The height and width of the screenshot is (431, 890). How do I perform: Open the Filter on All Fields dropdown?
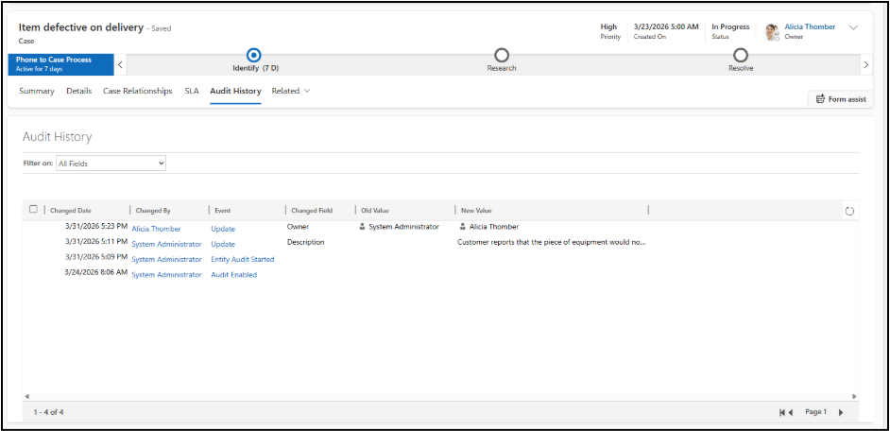(111, 164)
